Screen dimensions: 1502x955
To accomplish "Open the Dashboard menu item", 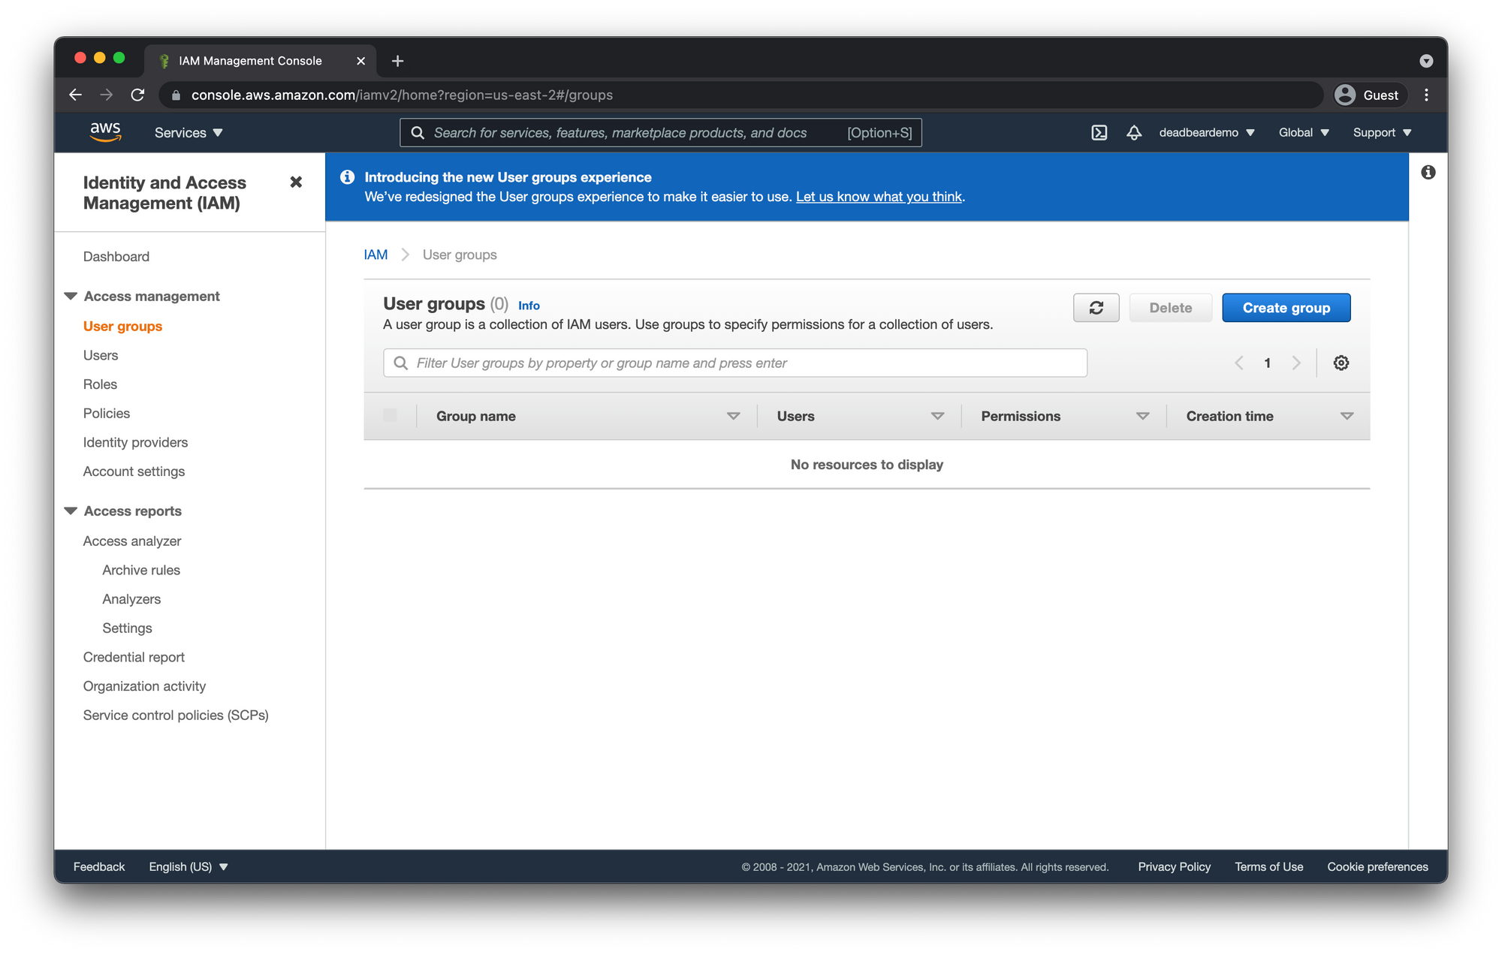I will tap(117, 256).
